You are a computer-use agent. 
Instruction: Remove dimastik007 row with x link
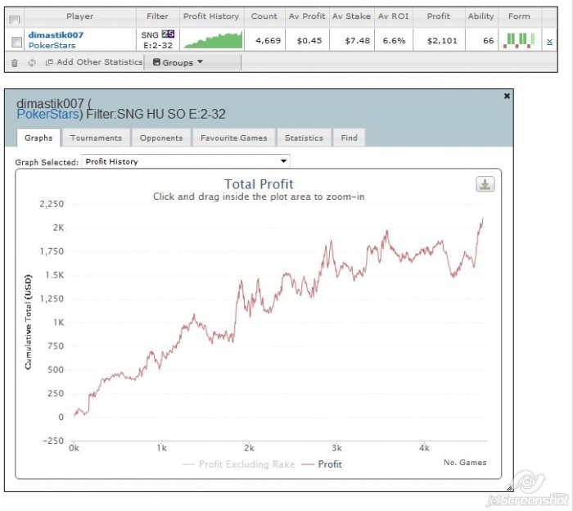click(549, 42)
